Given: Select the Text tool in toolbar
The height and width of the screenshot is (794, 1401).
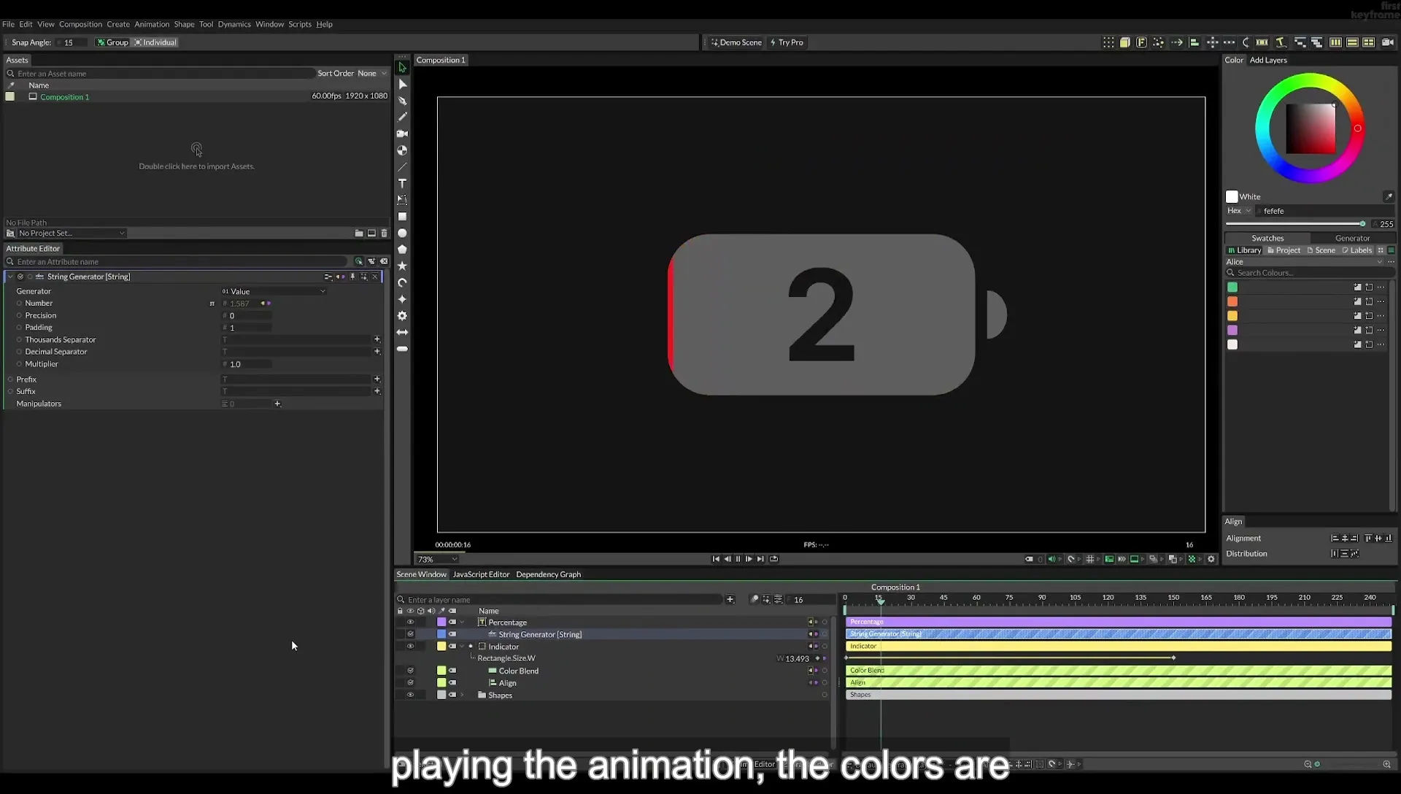Looking at the screenshot, I should click(402, 183).
